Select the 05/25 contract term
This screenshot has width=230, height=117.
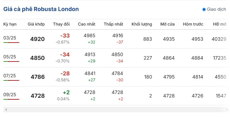(10, 57)
